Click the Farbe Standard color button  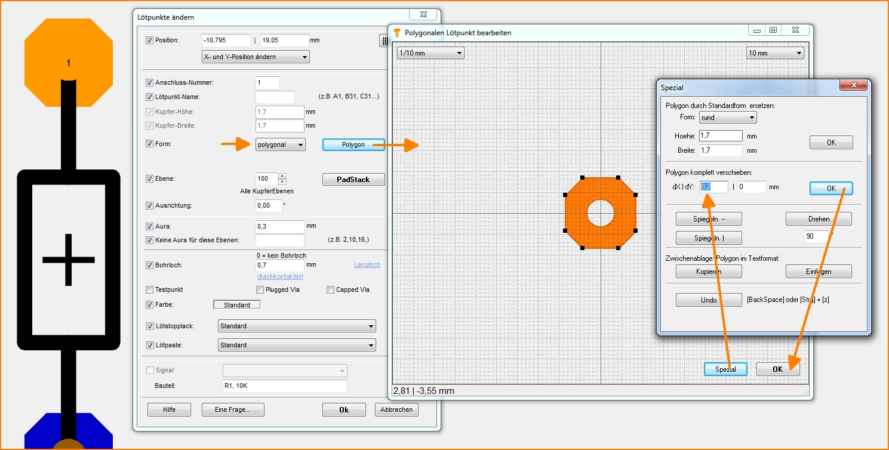pos(237,305)
